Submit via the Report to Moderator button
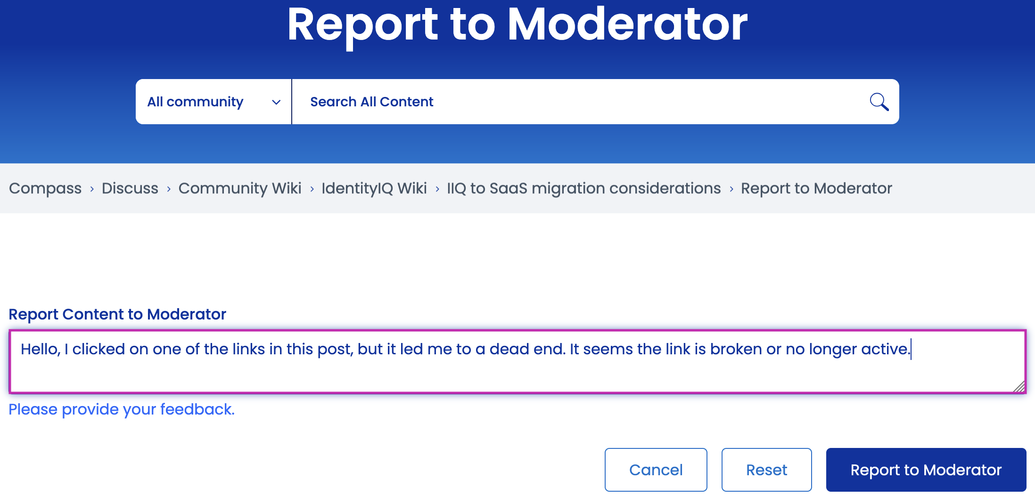The image size is (1035, 495). click(926, 469)
